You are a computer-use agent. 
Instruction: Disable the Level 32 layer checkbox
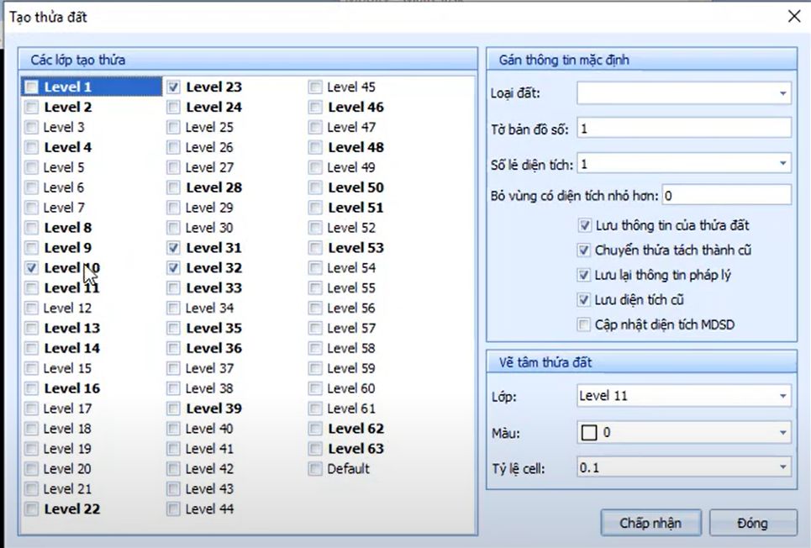coord(174,268)
